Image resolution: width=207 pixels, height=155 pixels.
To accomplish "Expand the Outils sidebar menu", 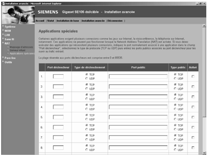I will coord(8,62).
